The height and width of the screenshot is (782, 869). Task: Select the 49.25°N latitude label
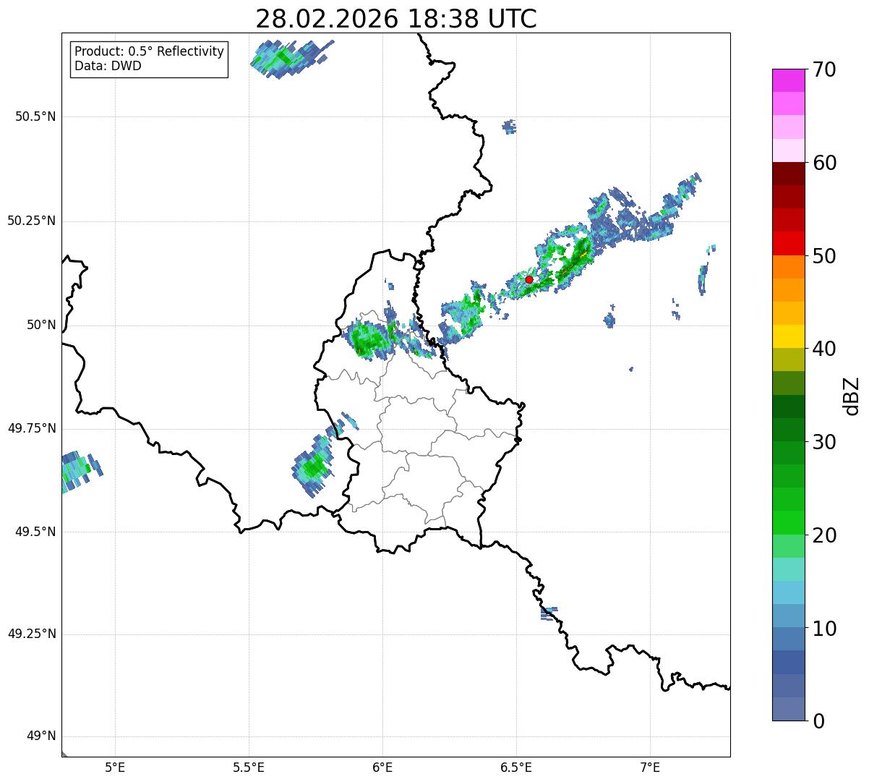click(31, 634)
